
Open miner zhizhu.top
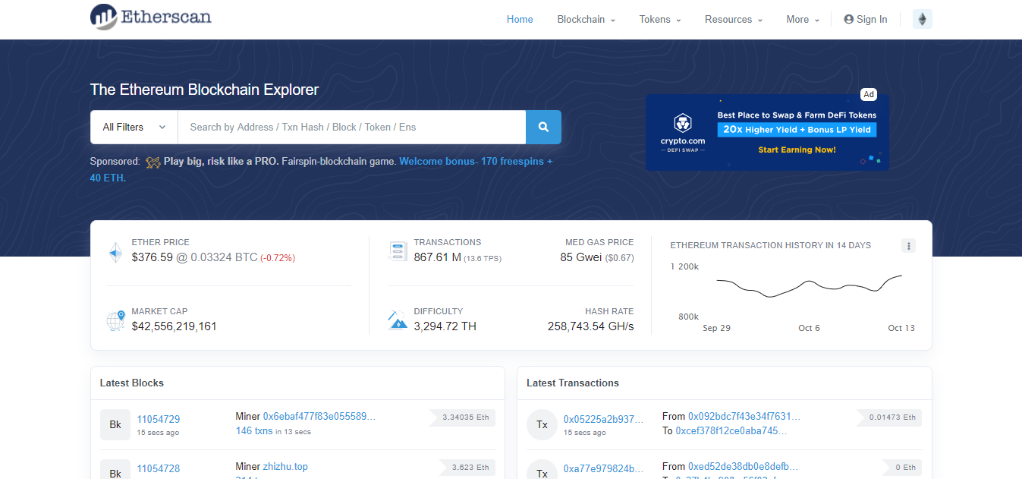[x=285, y=466]
